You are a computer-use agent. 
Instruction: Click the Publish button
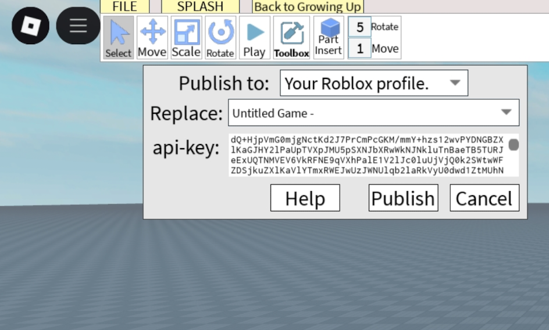pyautogui.click(x=402, y=198)
